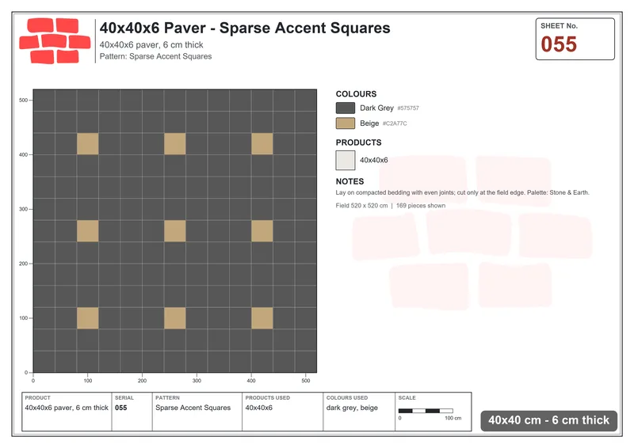Click the NOTES heading
This screenshot has width=634, height=448.
(349, 181)
